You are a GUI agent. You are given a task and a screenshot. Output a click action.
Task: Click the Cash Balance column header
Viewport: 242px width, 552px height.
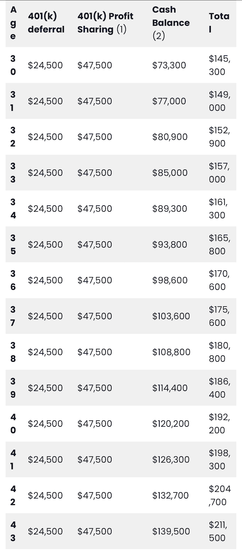coord(171,23)
